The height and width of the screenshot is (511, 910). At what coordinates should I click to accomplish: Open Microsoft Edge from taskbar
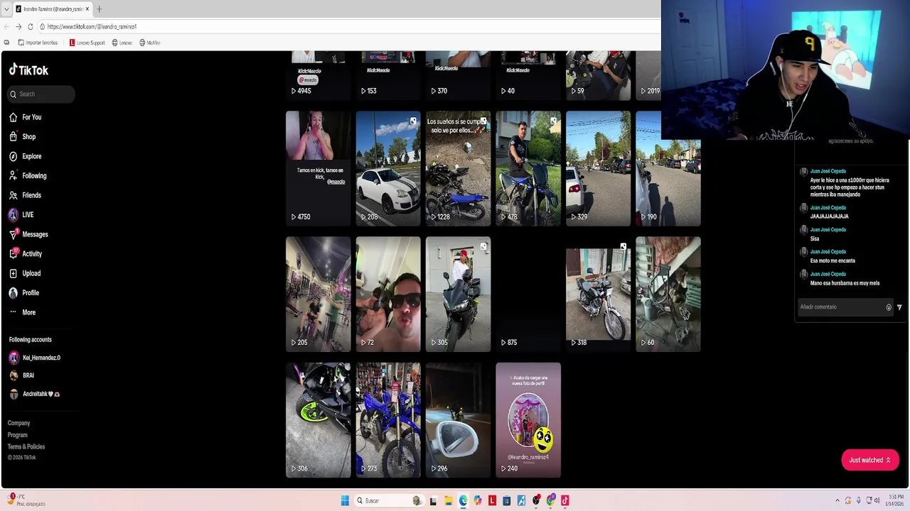pyautogui.click(x=463, y=500)
